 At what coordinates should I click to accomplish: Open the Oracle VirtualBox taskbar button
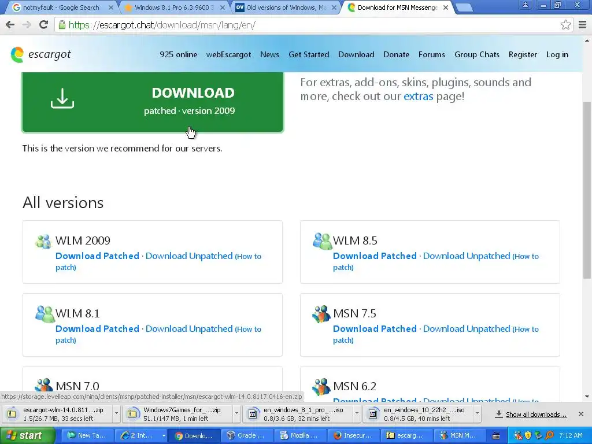coord(246,436)
